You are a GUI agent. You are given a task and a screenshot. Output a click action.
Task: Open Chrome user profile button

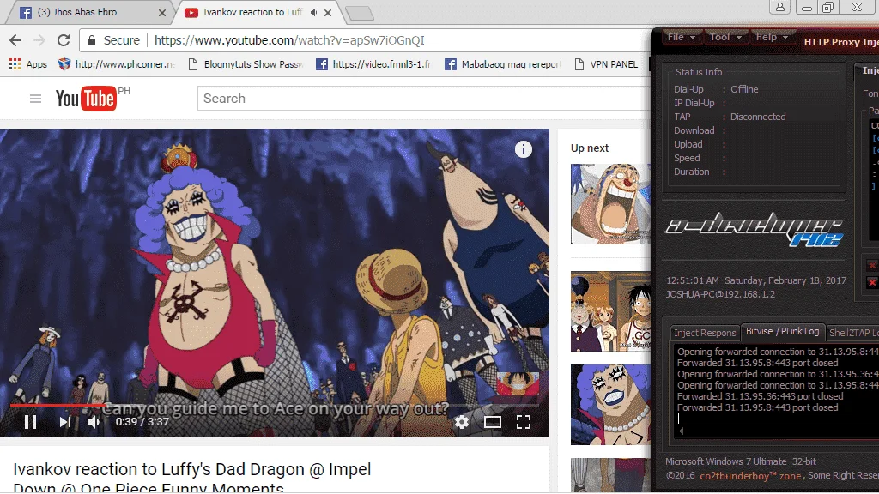point(779,7)
